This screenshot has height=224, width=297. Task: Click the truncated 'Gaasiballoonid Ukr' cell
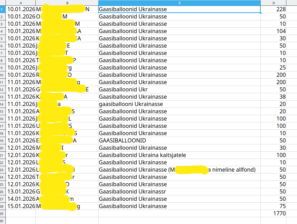pyautogui.click(x=179, y=90)
